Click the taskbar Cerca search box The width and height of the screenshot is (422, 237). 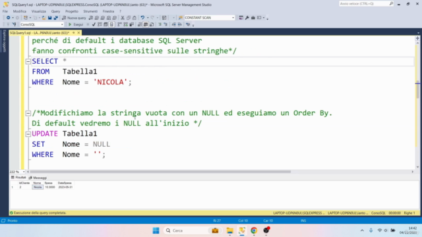(192, 230)
